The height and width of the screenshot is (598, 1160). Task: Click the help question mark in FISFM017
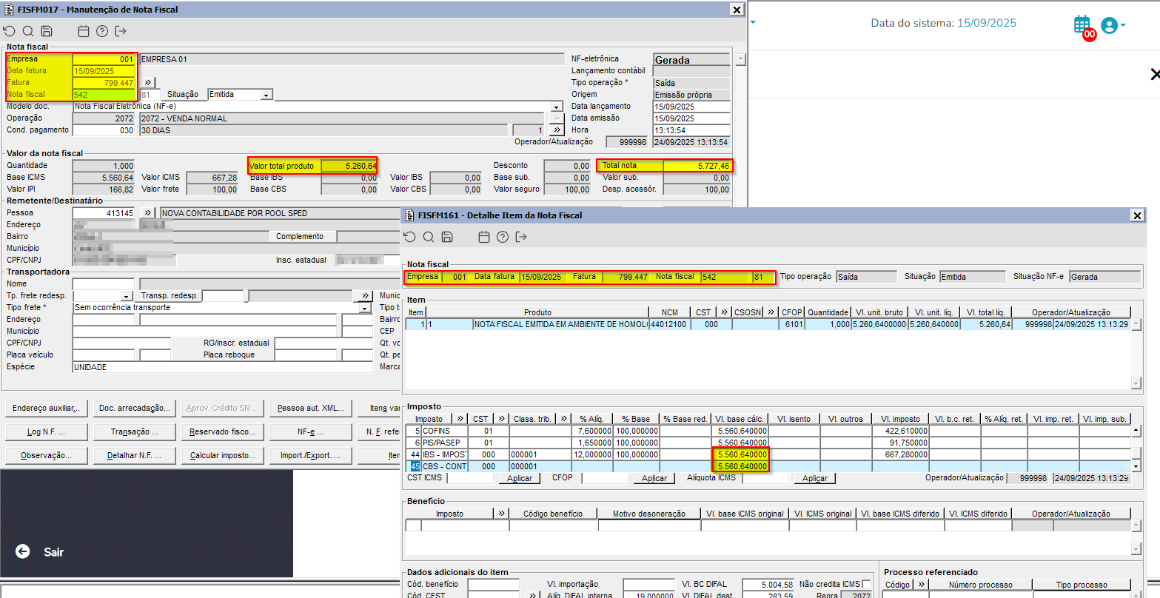102,31
